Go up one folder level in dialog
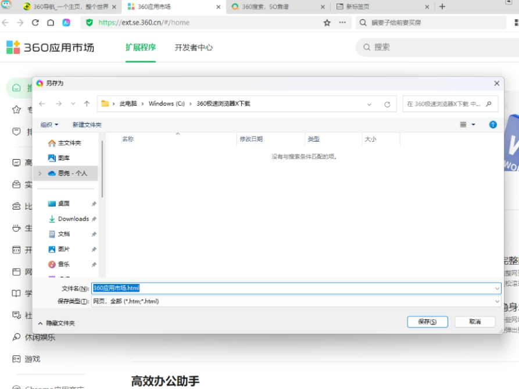 (87, 104)
